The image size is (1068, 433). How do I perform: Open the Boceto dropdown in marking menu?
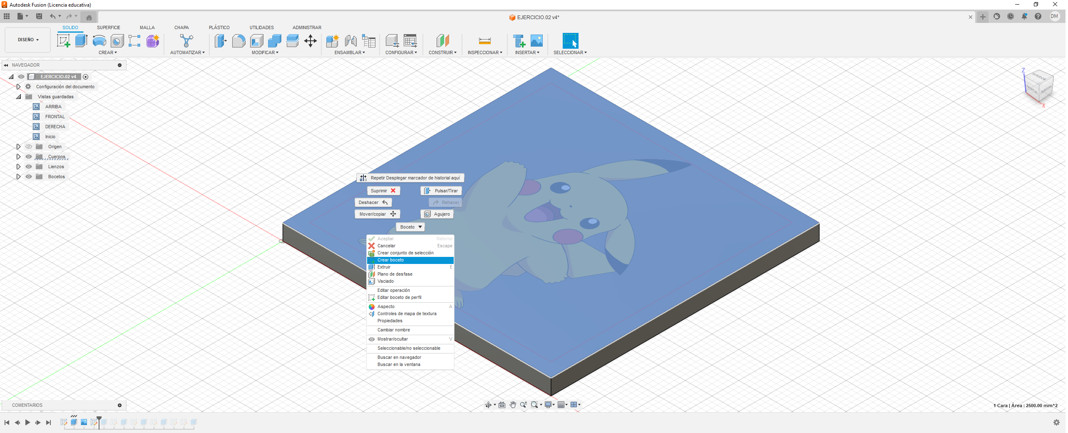pyautogui.click(x=410, y=227)
